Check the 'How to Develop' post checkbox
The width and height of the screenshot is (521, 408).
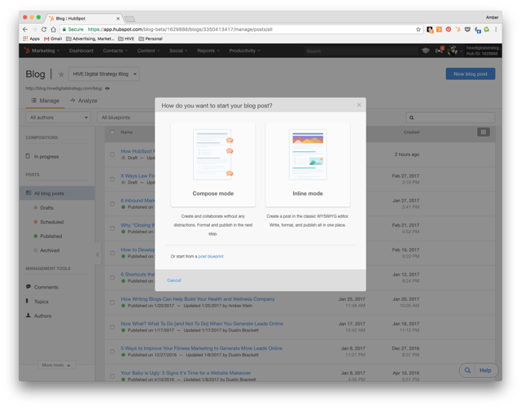pos(112,253)
